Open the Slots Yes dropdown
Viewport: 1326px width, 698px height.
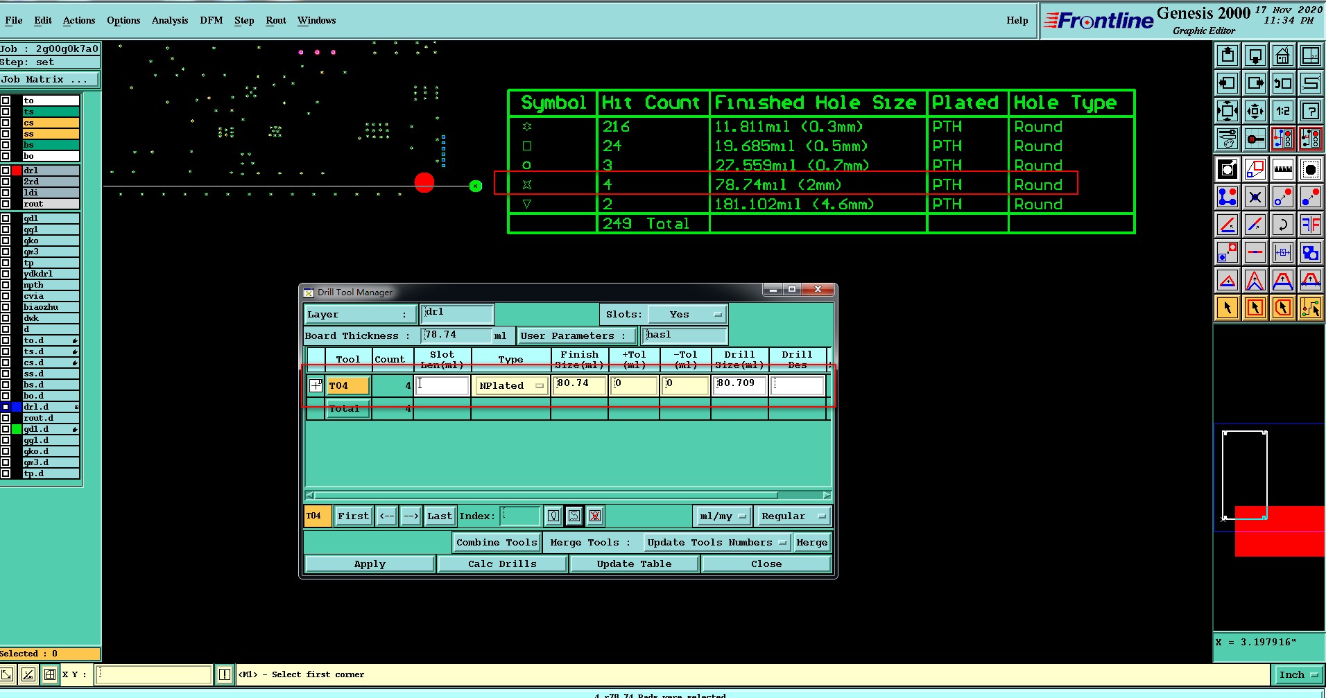(687, 315)
